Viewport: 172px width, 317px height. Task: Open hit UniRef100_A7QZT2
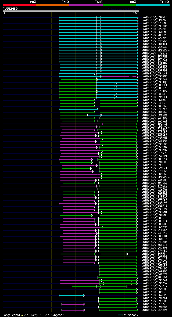coord(154,53)
